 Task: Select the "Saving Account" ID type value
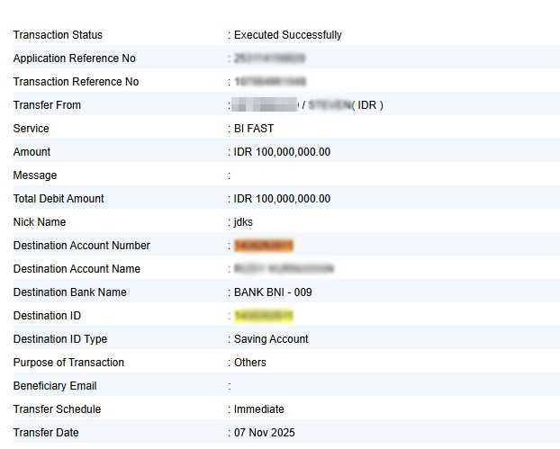point(271,339)
